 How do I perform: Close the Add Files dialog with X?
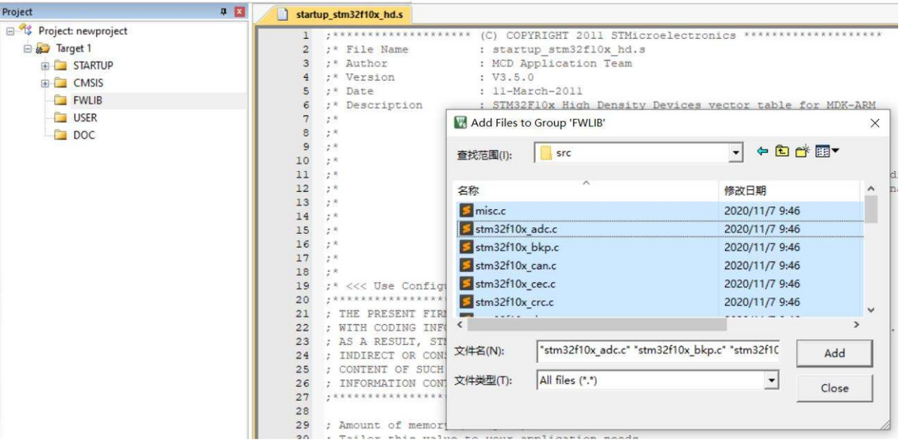tap(875, 123)
